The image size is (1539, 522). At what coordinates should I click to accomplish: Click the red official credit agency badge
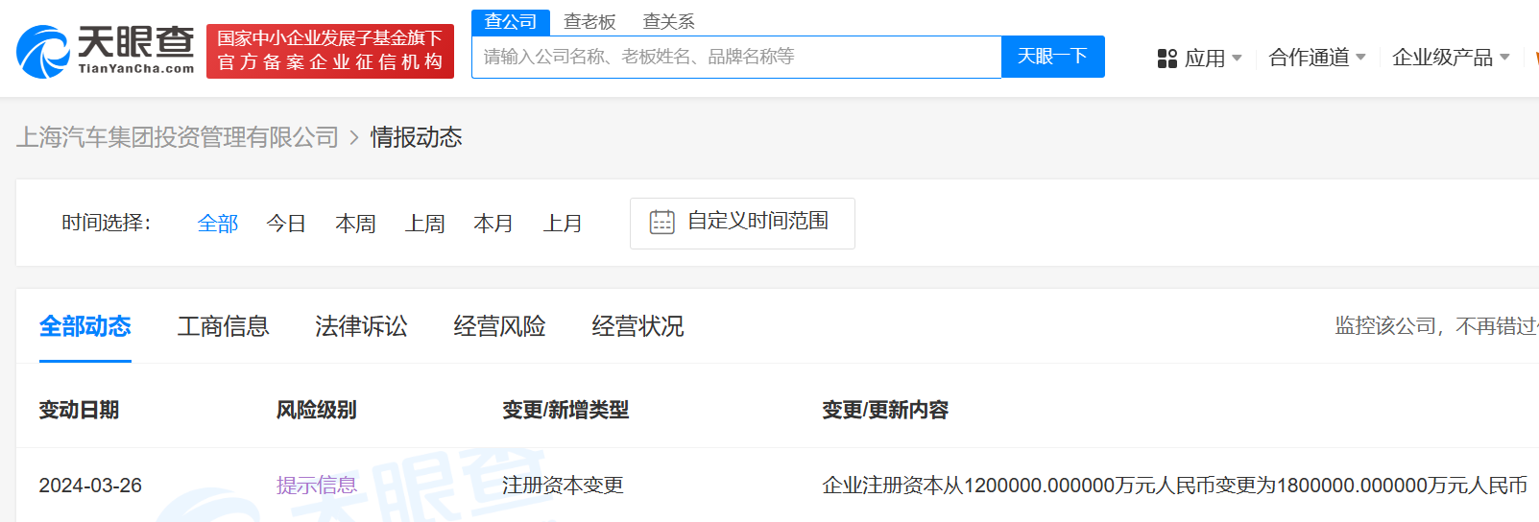tap(329, 51)
